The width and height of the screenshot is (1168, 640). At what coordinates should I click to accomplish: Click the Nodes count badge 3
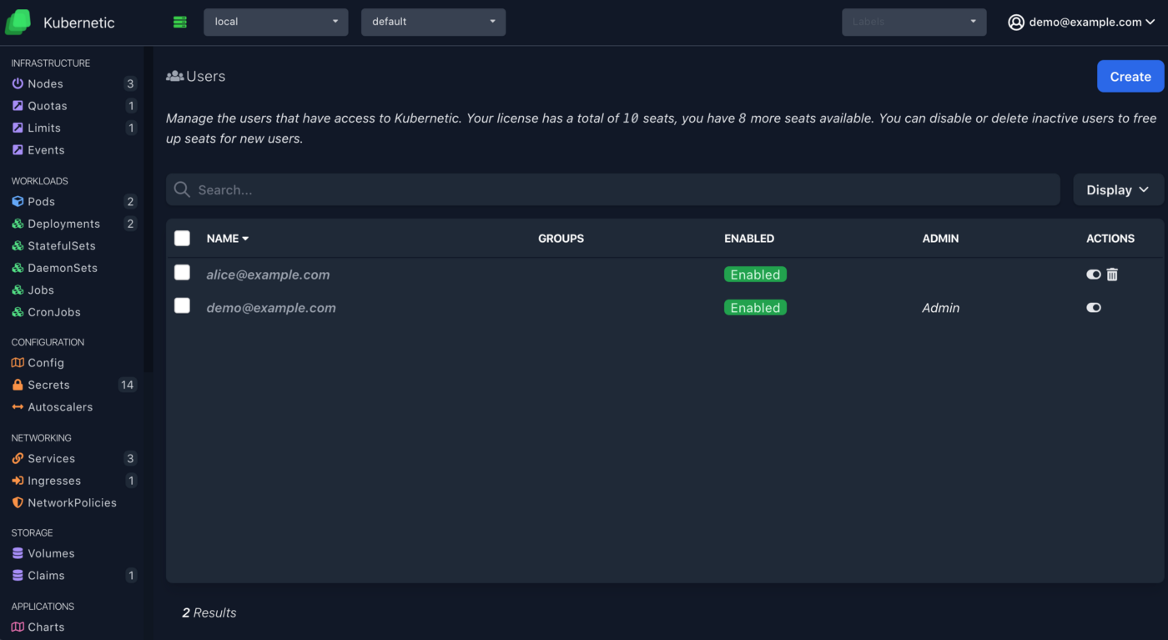130,83
